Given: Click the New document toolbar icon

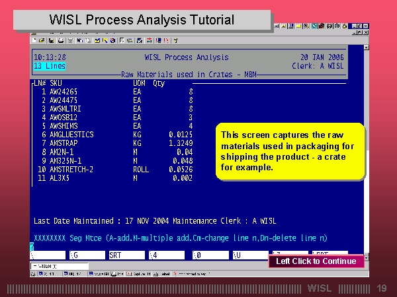Looking at the screenshot, I should click(36, 40).
